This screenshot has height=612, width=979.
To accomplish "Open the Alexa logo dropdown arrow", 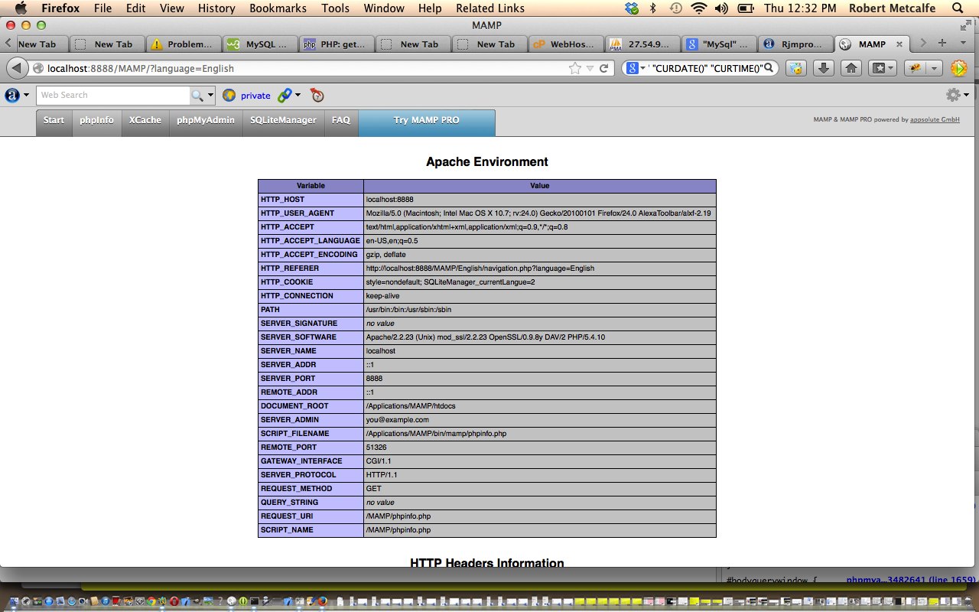I will pos(27,95).
